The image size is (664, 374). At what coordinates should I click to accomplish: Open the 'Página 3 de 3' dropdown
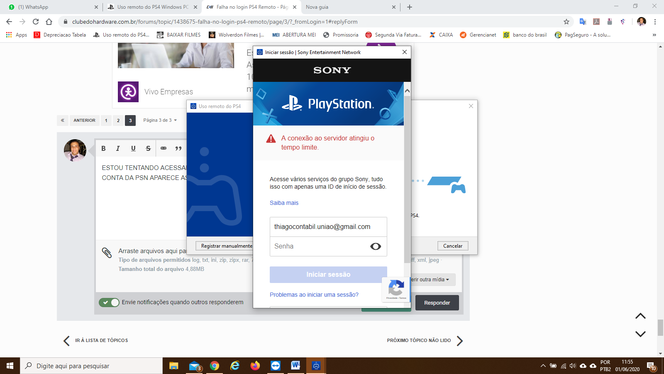160,120
